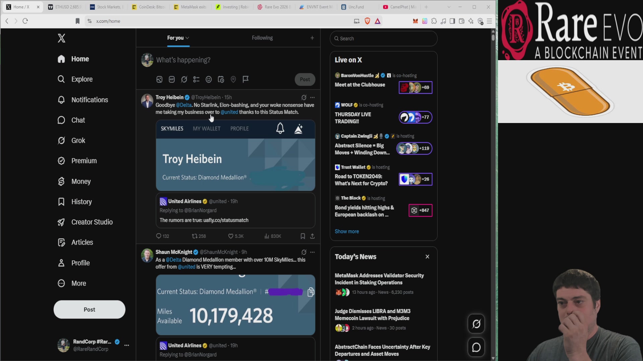Add a media image to post

point(159,80)
